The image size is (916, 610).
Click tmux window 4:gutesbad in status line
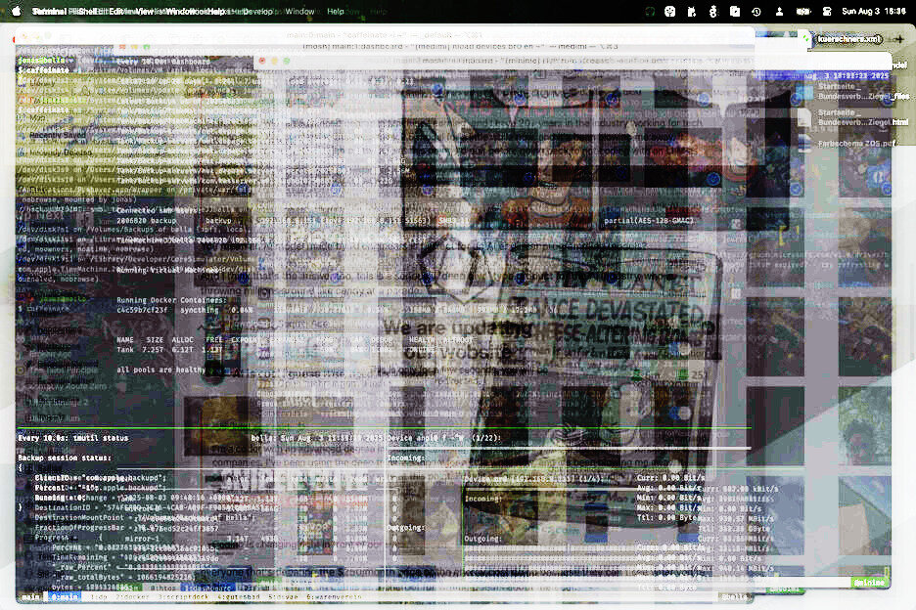[239, 597]
